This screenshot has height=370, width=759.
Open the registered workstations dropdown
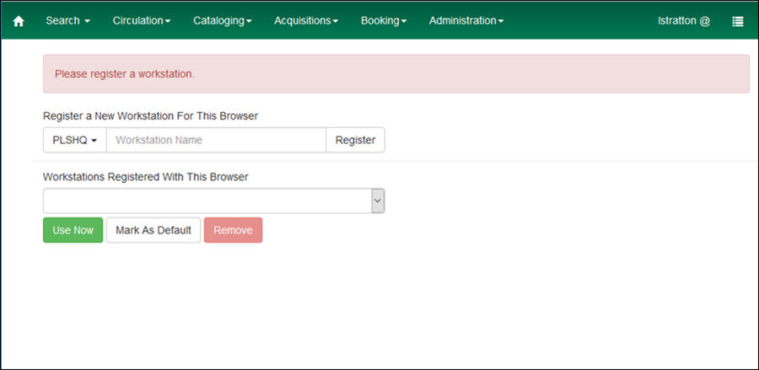pyautogui.click(x=214, y=201)
